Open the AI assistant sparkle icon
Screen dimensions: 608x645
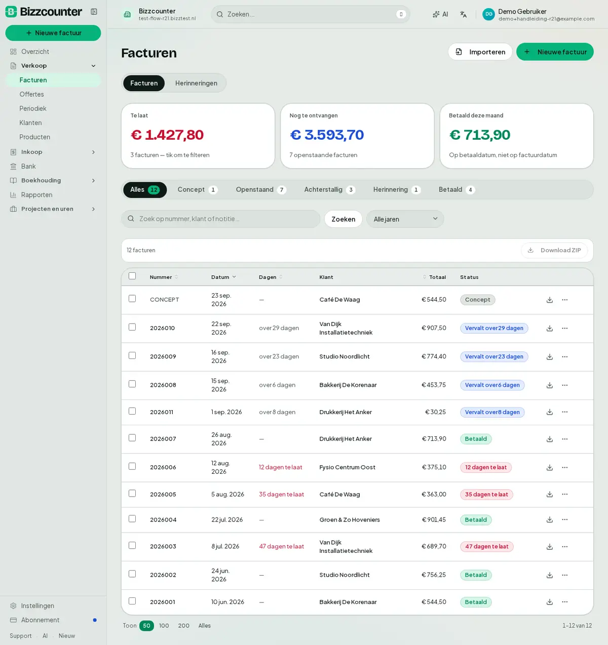440,14
